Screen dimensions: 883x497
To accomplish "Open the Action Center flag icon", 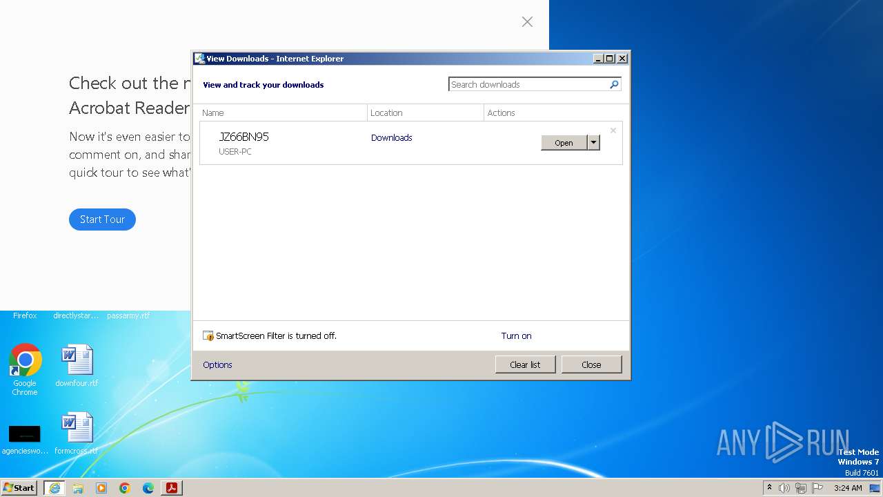I will click(x=818, y=488).
